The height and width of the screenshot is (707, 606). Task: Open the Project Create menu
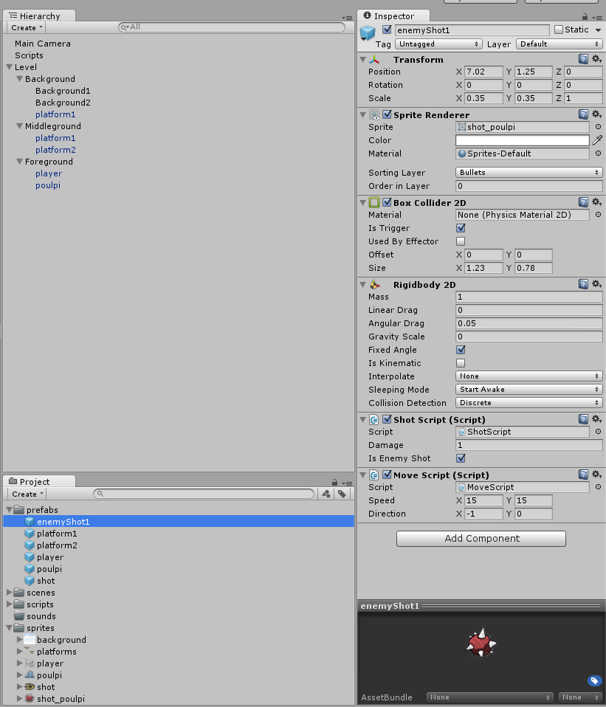tap(27, 494)
